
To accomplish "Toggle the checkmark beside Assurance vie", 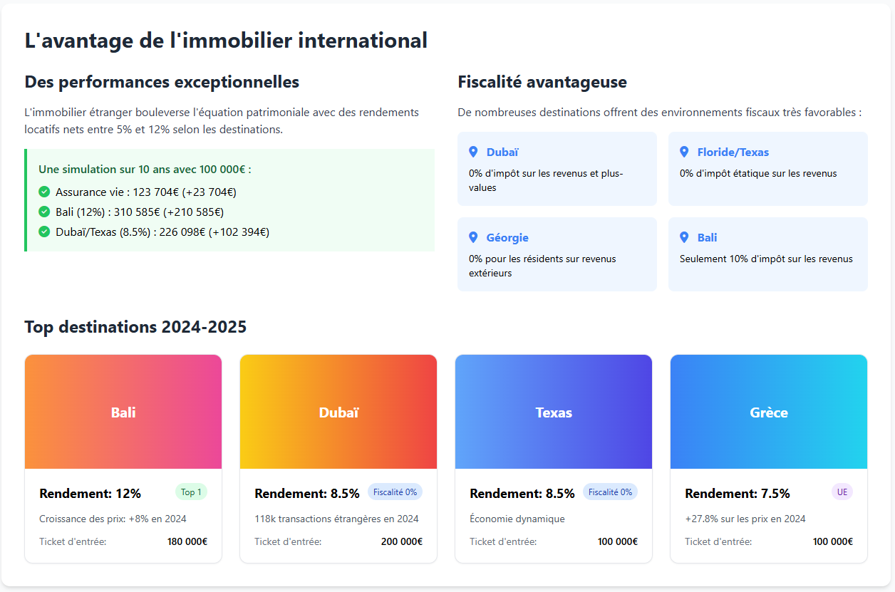I will click(43, 192).
